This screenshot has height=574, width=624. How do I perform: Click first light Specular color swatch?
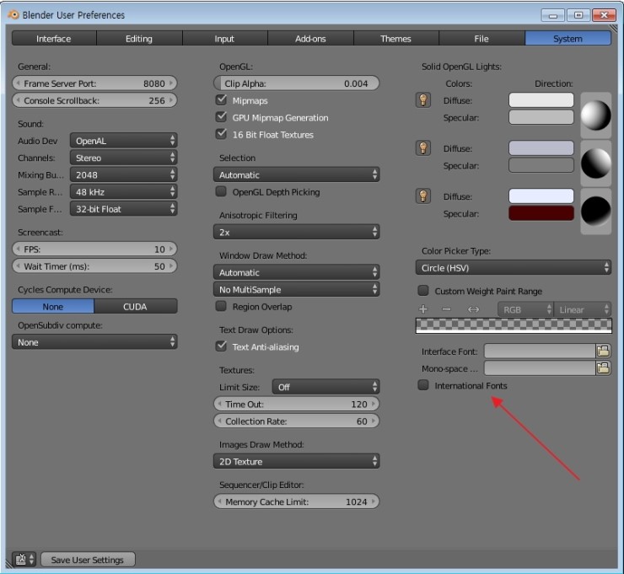pyautogui.click(x=541, y=117)
